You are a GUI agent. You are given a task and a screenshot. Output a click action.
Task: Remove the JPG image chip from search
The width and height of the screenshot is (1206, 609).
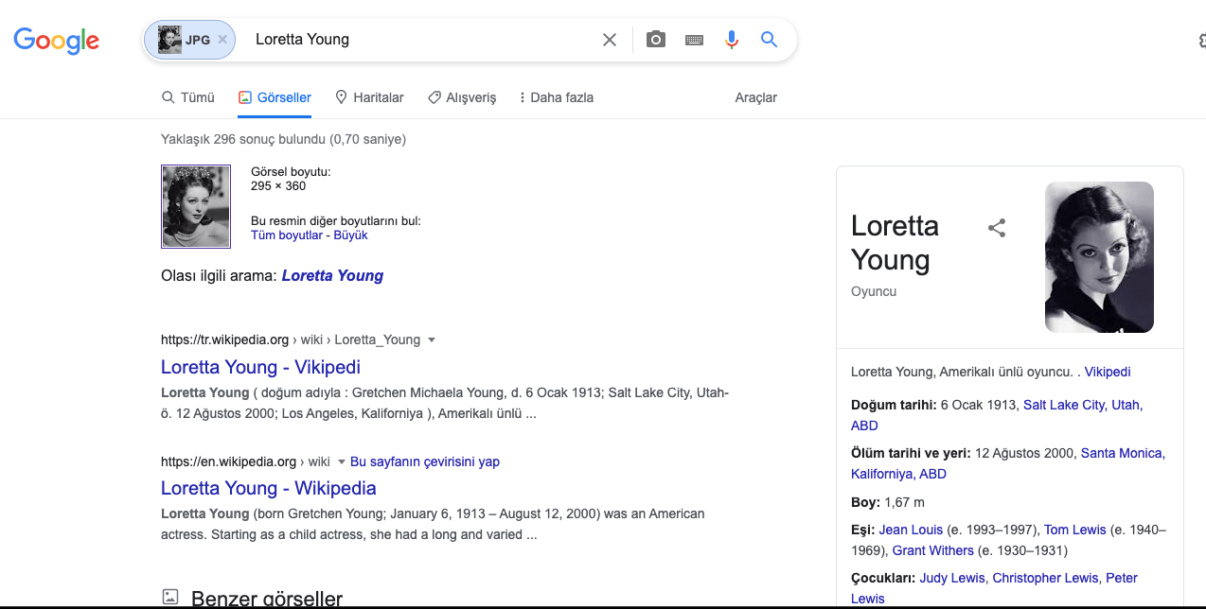click(222, 40)
